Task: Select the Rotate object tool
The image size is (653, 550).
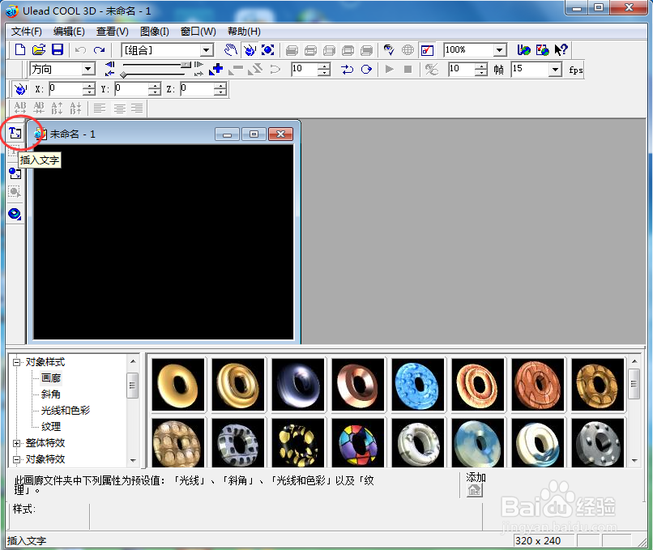Action: click(250, 50)
